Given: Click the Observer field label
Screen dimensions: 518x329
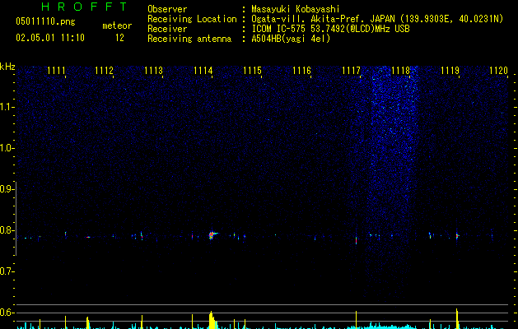Looking at the screenshot, I should [167, 9].
